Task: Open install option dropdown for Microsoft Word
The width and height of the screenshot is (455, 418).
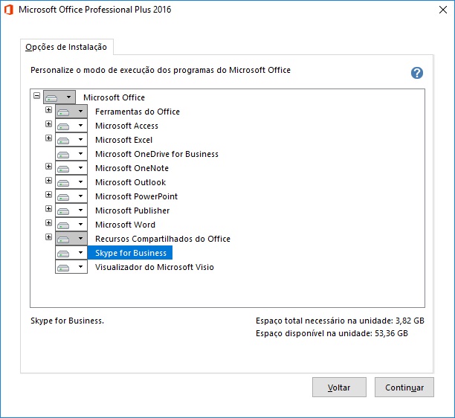Action: [x=71, y=225]
